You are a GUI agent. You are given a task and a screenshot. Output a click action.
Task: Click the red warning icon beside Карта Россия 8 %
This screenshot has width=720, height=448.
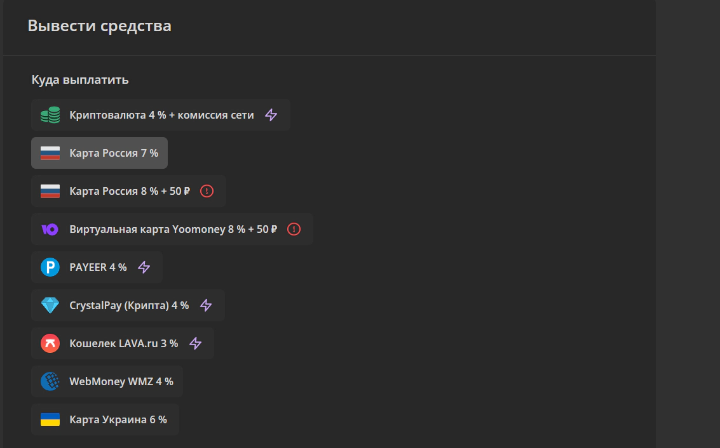(x=207, y=191)
